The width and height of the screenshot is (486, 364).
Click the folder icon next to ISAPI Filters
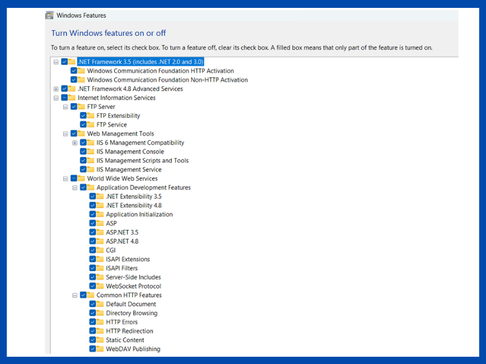coord(100,268)
